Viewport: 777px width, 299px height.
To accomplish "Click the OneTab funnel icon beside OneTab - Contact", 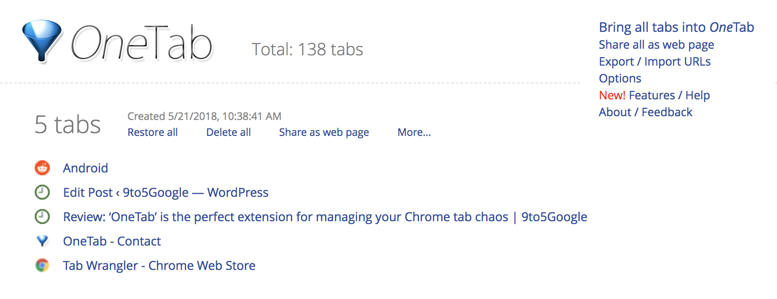I will (x=42, y=241).
